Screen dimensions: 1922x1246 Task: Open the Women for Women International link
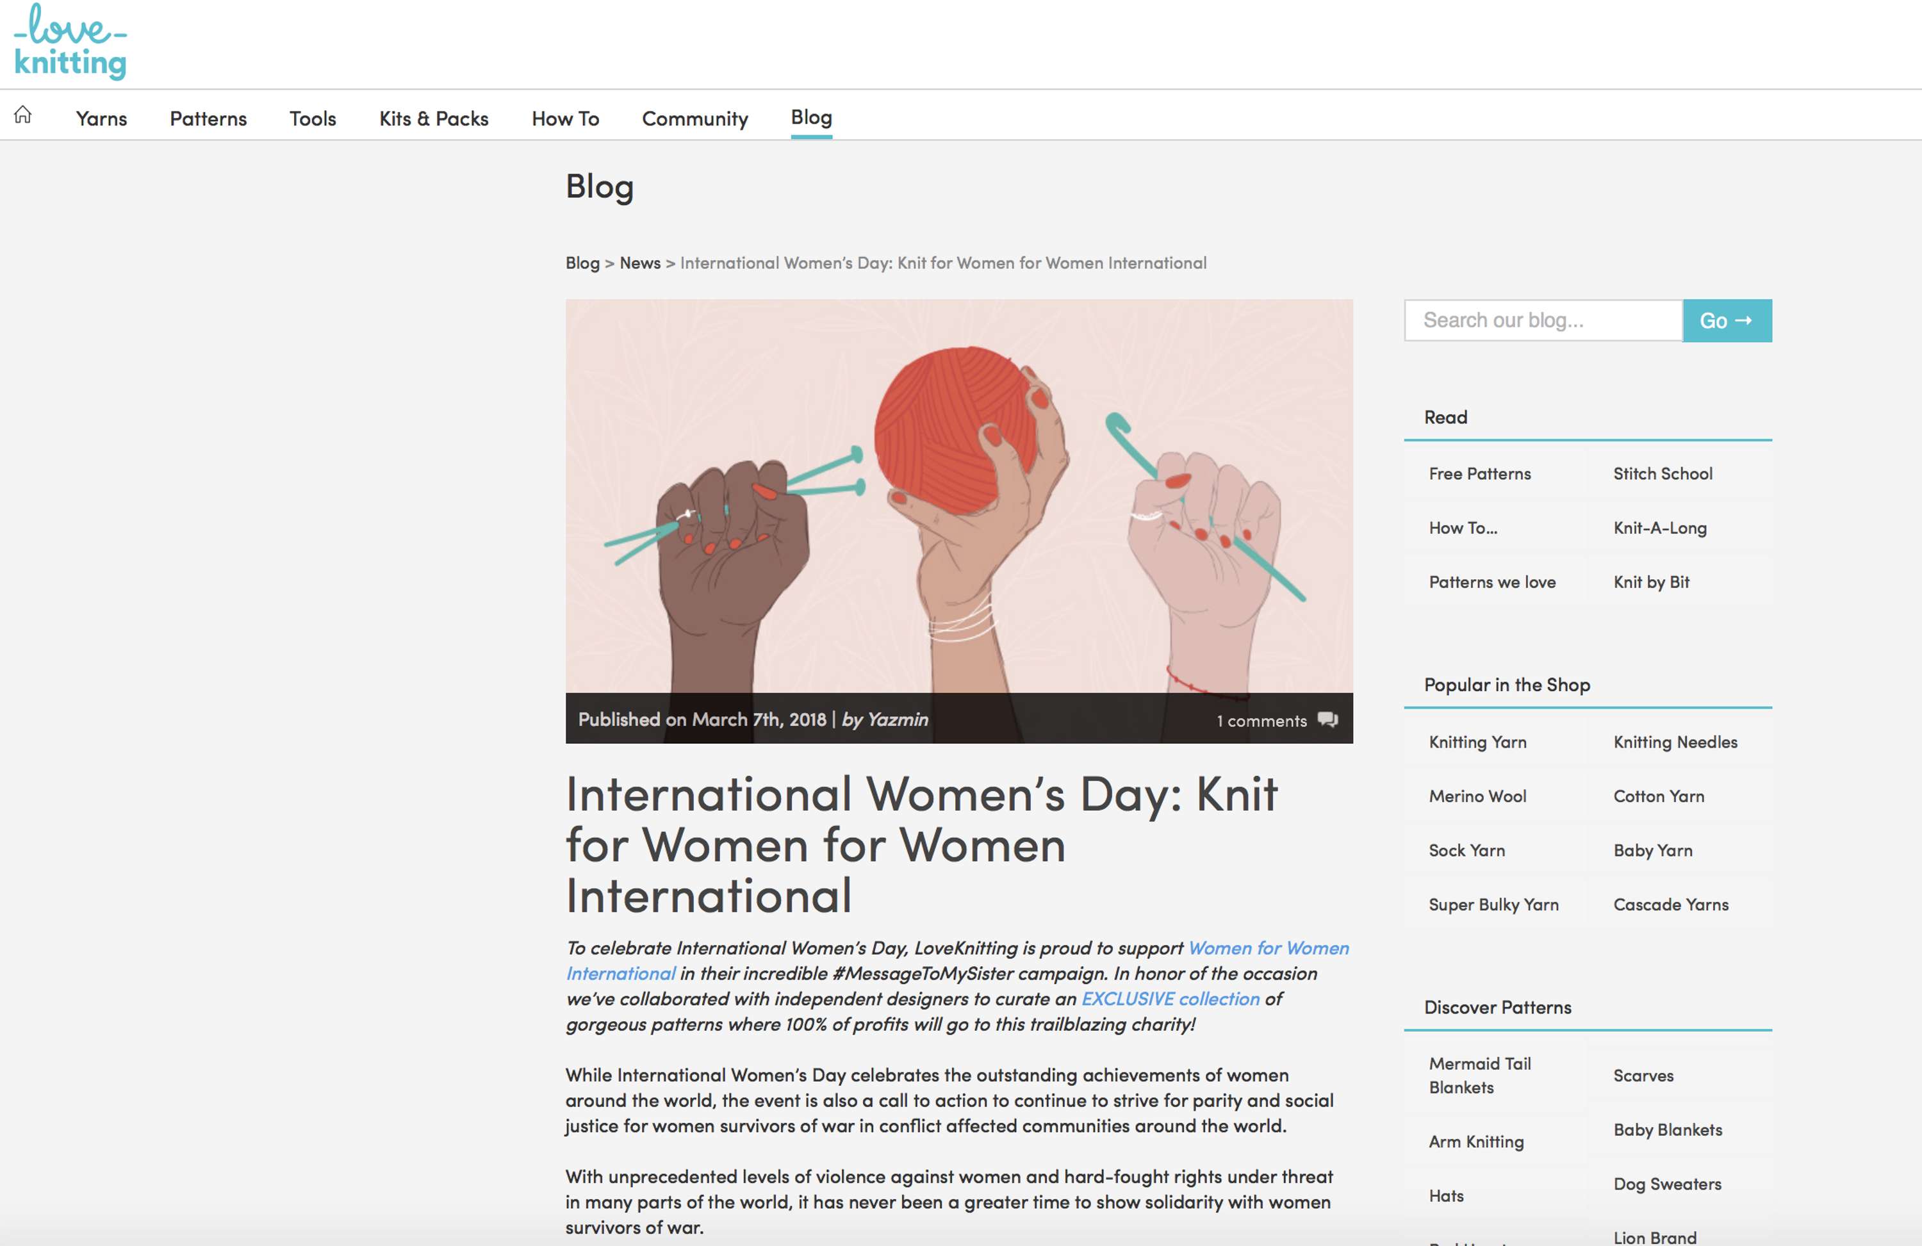(1269, 948)
